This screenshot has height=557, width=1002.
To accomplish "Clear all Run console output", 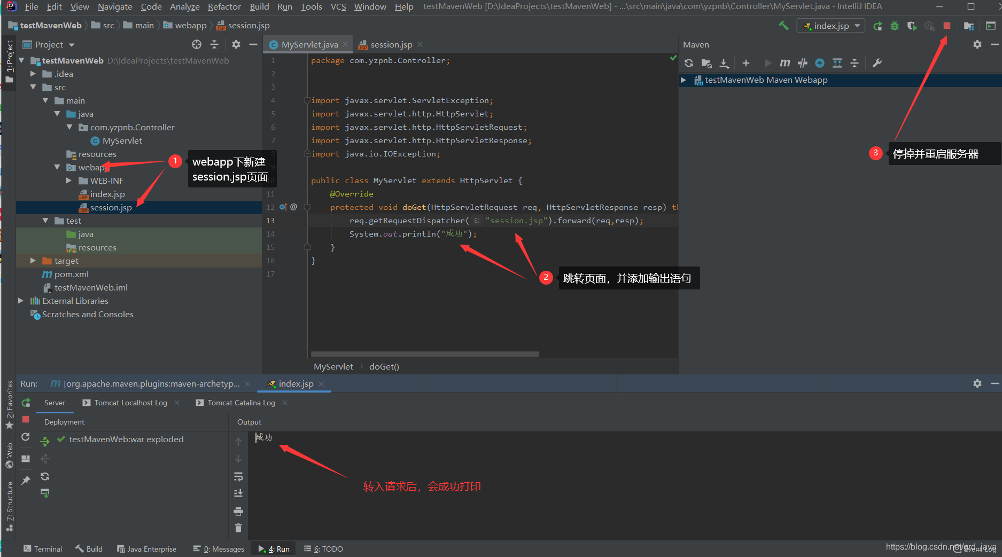I will pyautogui.click(x=238, y=528).
